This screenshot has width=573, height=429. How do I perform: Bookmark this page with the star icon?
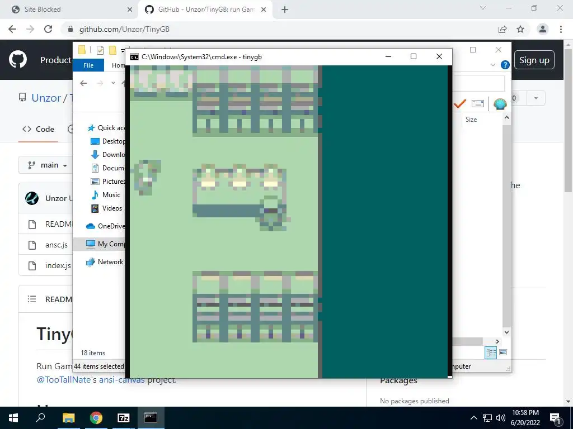(520, 29)
